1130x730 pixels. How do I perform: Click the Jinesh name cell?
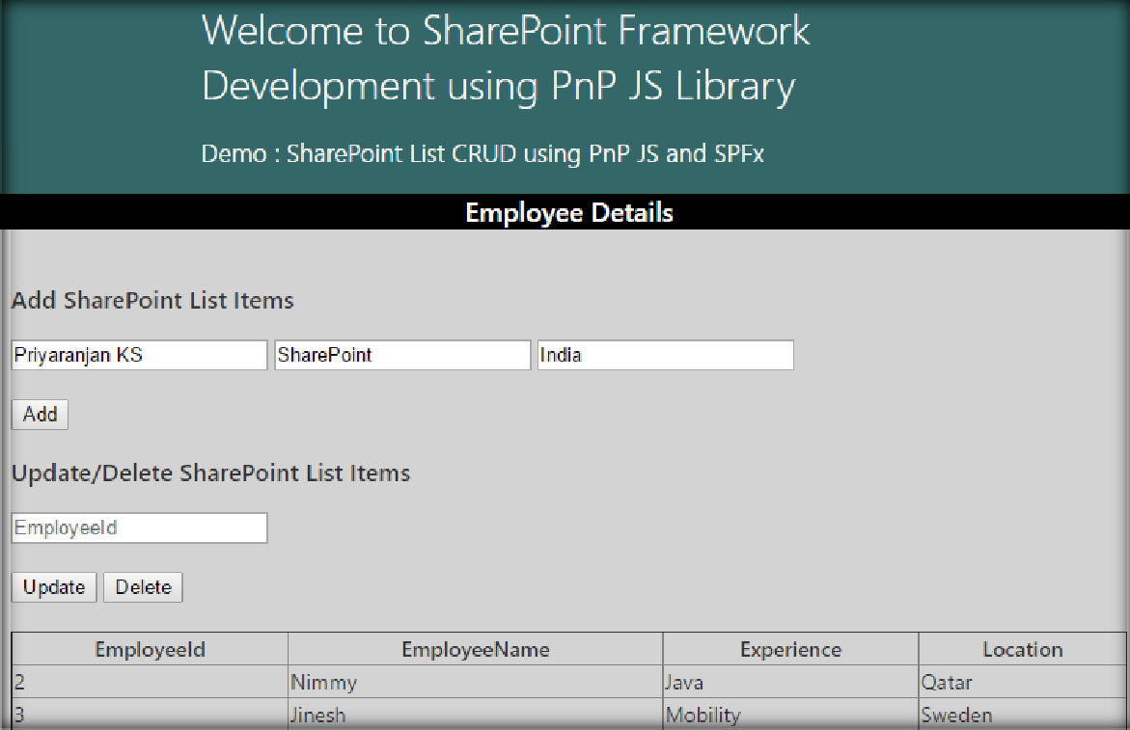click(x=475, y=715)
